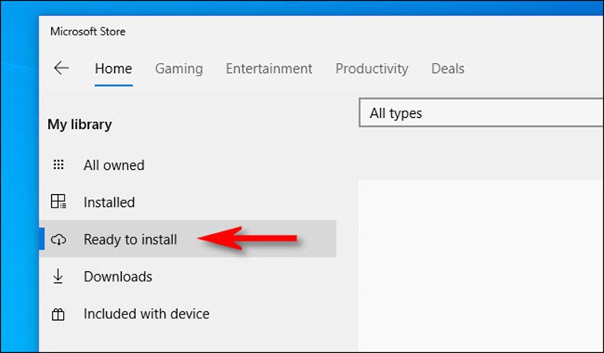Click the Installed apps icon
The height and width of the screenshot is (353, 604).
(x=58, y=202)
